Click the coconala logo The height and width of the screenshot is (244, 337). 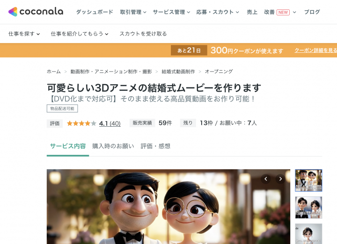pos(36,12)
